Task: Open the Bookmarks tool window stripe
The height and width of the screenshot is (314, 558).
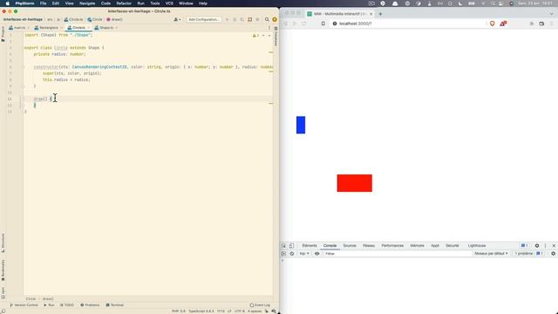Action: pyautogui.click(x=3, y=270)
